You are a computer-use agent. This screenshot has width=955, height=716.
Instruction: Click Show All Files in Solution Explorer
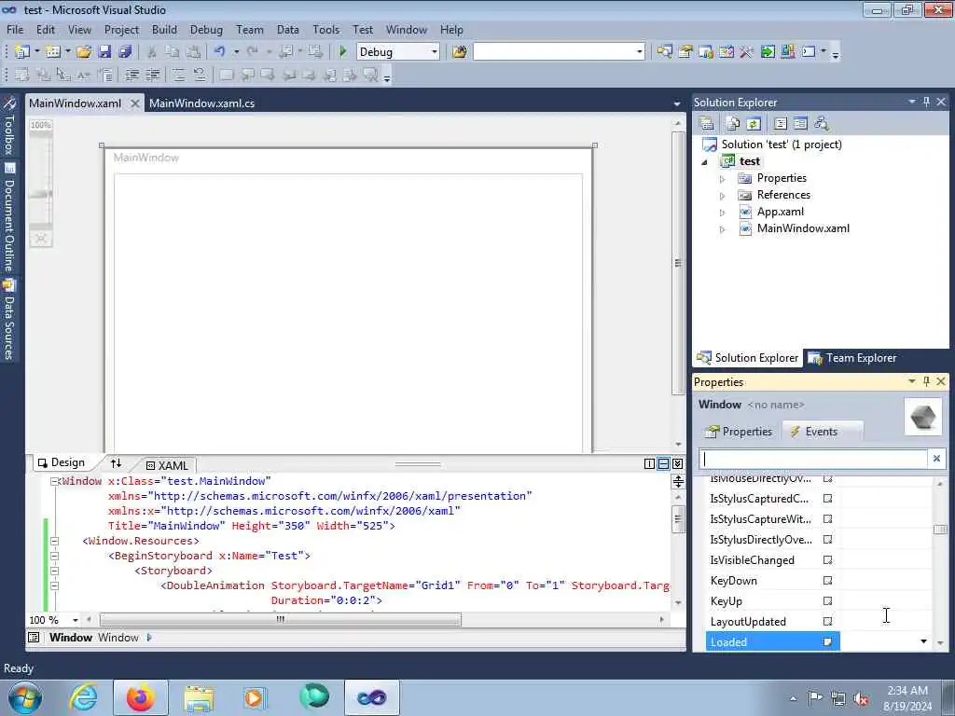[733, 124]
